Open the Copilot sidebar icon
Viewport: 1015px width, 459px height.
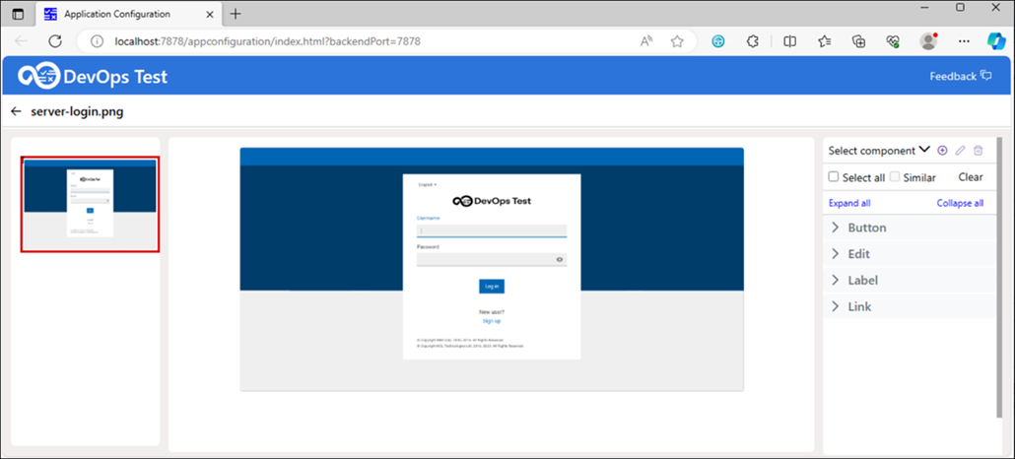(x=995, y=40)
